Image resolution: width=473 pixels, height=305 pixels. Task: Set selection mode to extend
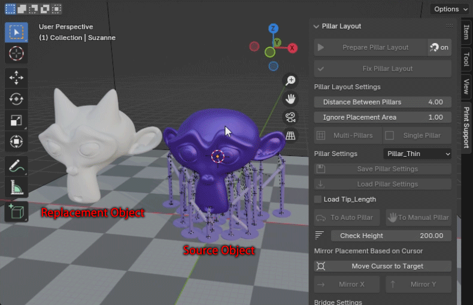coord(22,9)
